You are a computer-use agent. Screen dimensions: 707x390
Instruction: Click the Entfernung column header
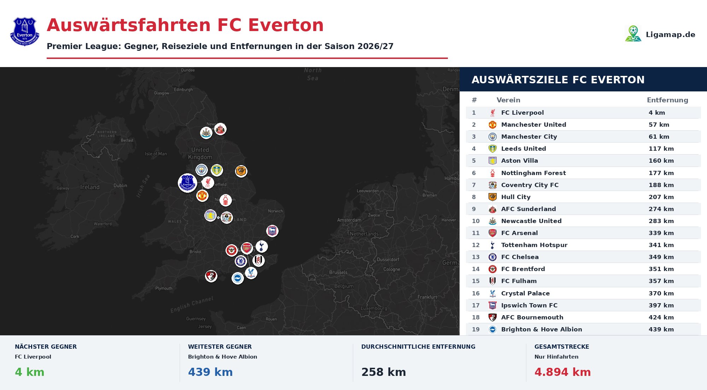(x=667, y=100)
